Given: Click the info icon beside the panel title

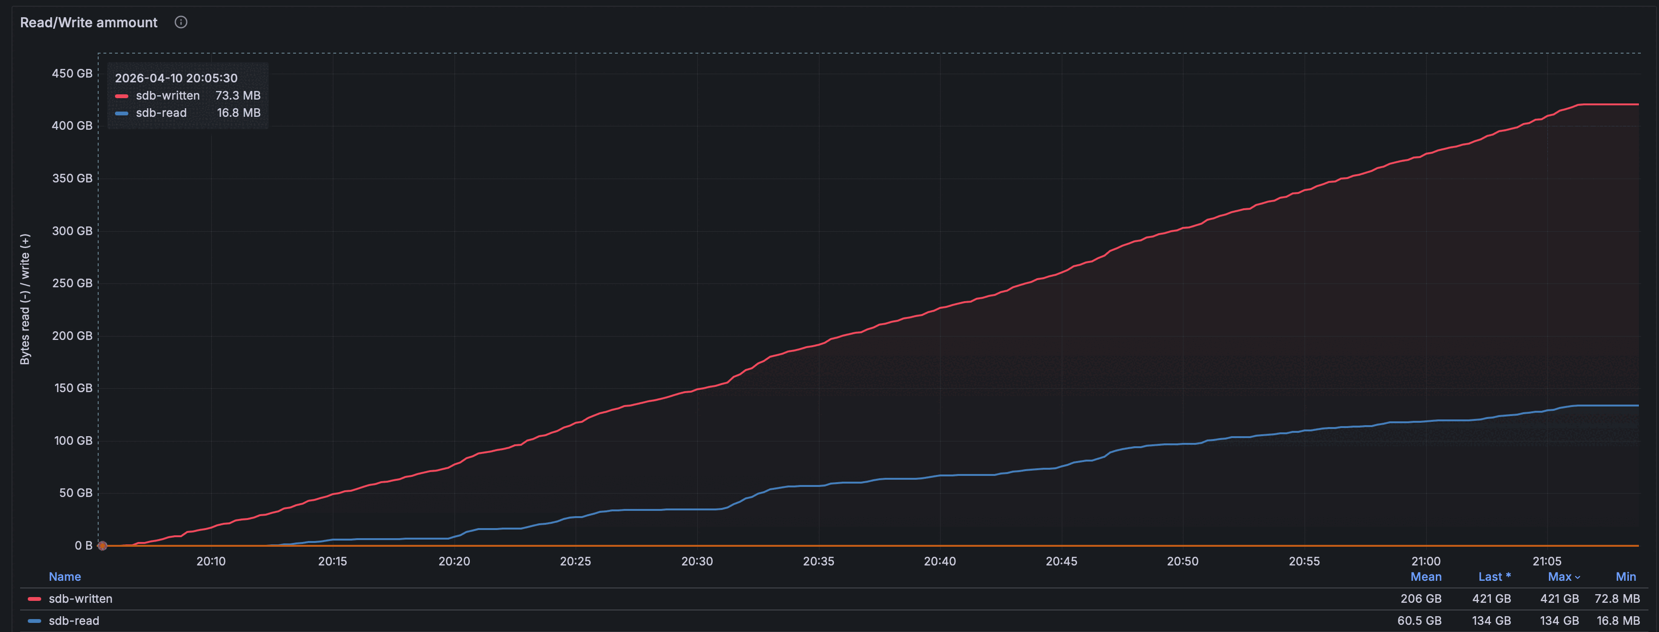Looking at the screenshot, I should (x=181, y=23).
